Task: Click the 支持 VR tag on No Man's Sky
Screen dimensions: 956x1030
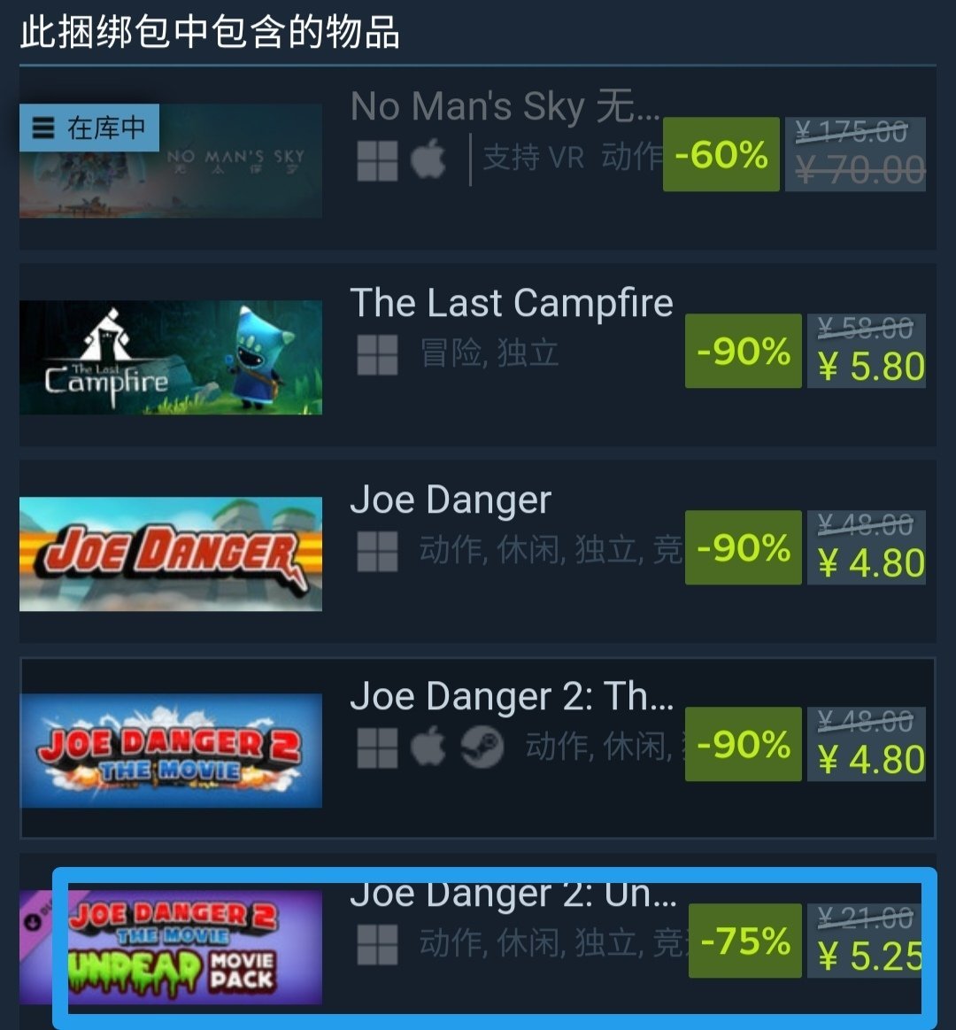Action: click(x=533, y=158)
